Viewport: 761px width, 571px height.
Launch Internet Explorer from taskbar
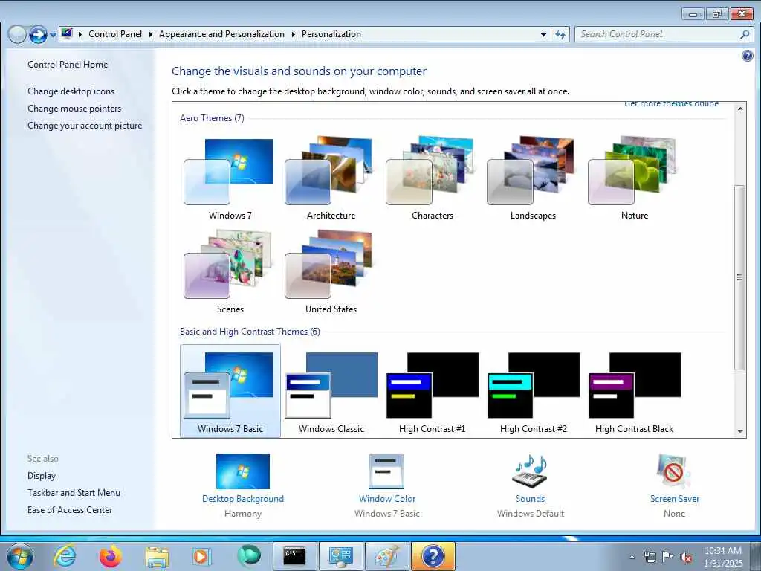tap(65, 556)
